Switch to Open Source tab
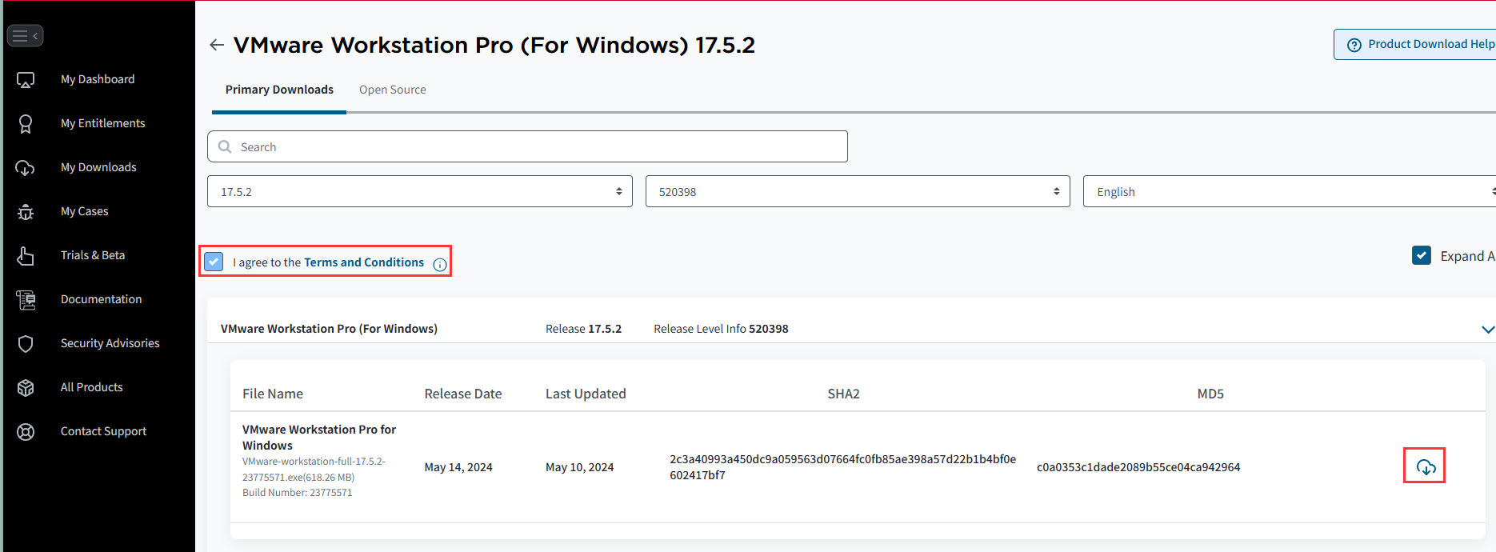This screenshot has height=552, width=1496. [x=393, y=90]
